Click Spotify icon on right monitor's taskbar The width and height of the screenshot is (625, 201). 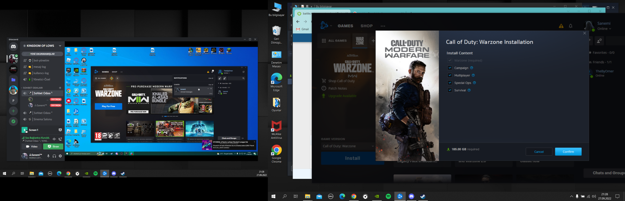388,196
